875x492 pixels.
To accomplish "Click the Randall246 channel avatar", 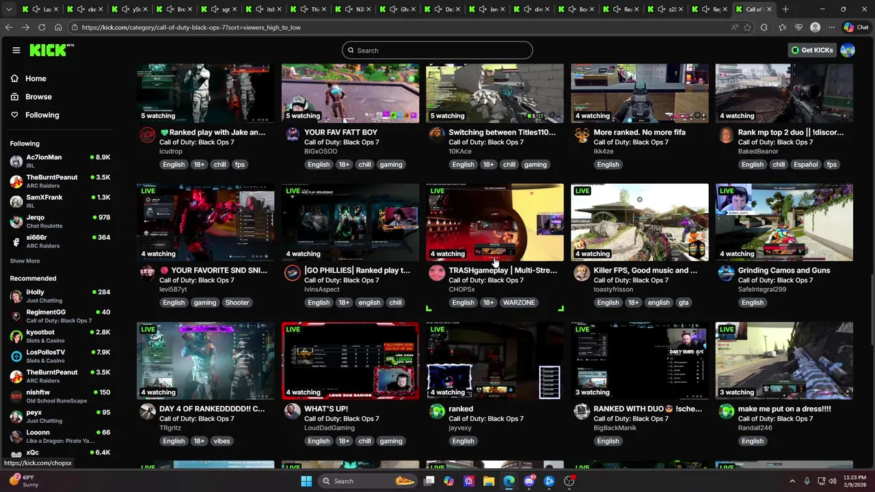I will pos(726,411).
